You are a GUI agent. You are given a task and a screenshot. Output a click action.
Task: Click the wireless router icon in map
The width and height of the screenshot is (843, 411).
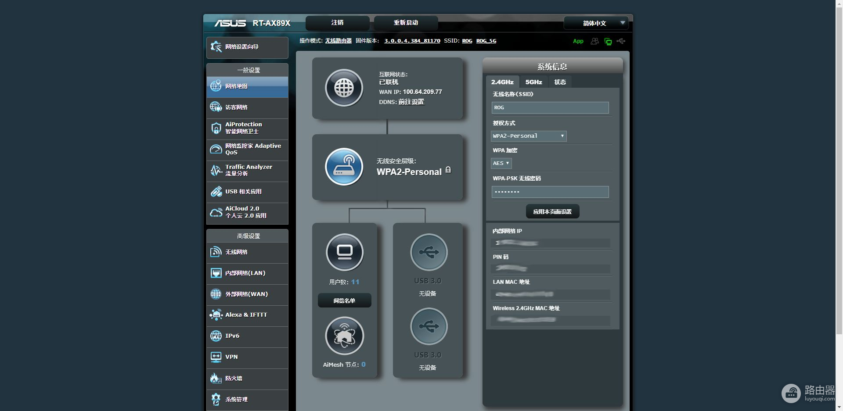344,167
